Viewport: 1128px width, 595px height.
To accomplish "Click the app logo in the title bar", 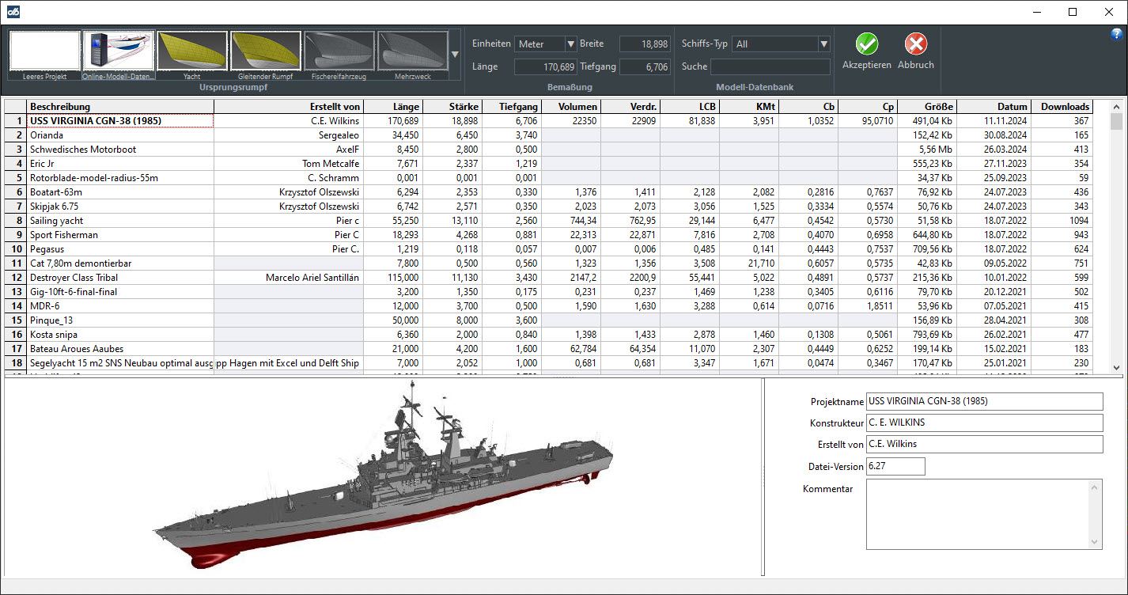I will coord(13,12).
